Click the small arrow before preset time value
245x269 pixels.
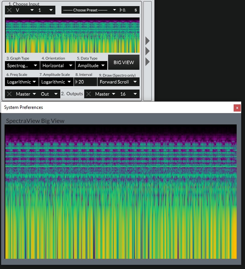pos(121,10)
